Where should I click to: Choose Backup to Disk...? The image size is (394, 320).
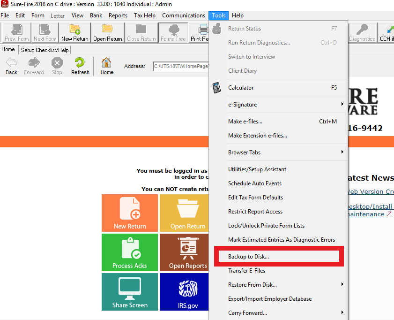pyautogui.click(x=279, y=256)
